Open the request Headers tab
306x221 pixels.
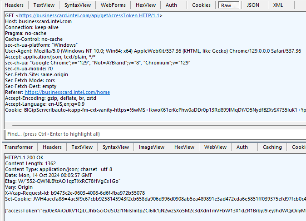coord(14,5)
